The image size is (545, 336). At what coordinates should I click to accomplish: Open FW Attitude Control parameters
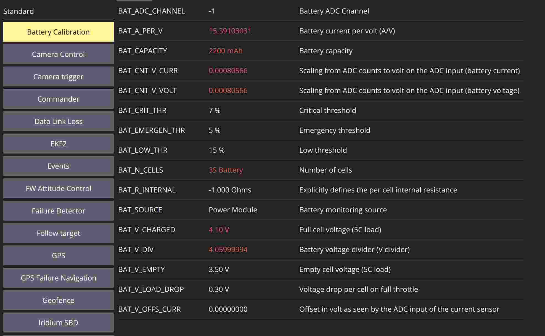tap(58, 188)
